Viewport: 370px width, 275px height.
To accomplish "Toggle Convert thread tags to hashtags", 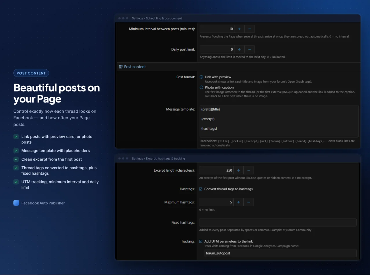I will point(201,189).
